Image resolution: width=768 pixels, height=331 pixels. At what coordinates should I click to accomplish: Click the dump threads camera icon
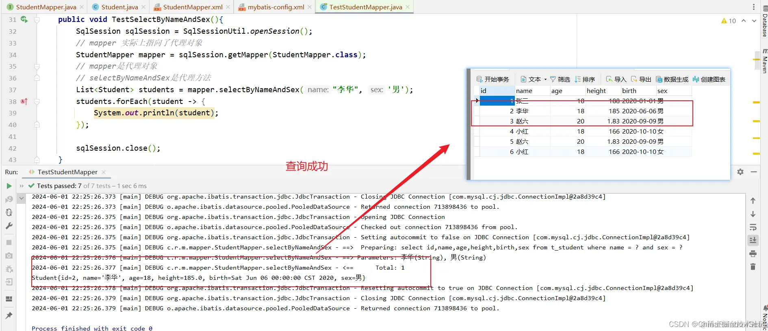(x=9, y=255)
